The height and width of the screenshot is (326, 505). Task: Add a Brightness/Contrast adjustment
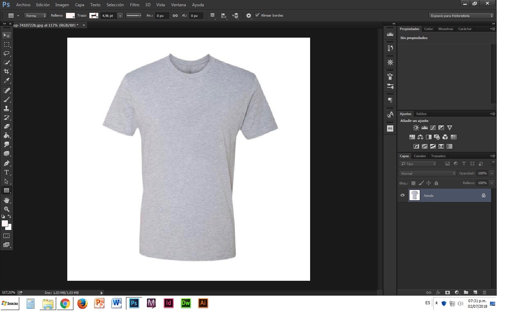tap(416, 128)
